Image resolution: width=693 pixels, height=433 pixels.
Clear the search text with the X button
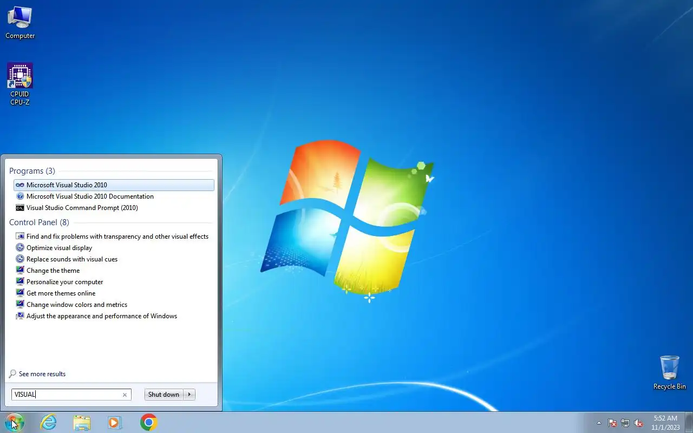click(x=125, y=395)
